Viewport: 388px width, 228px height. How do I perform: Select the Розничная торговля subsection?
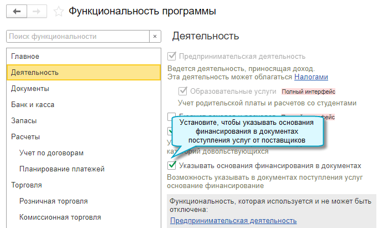click(x=53, y=201)
